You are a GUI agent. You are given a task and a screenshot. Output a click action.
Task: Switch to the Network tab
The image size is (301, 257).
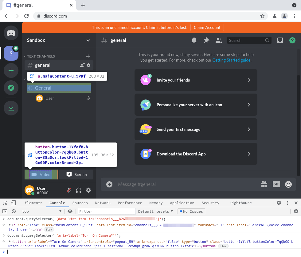click(x=103, y=203)
